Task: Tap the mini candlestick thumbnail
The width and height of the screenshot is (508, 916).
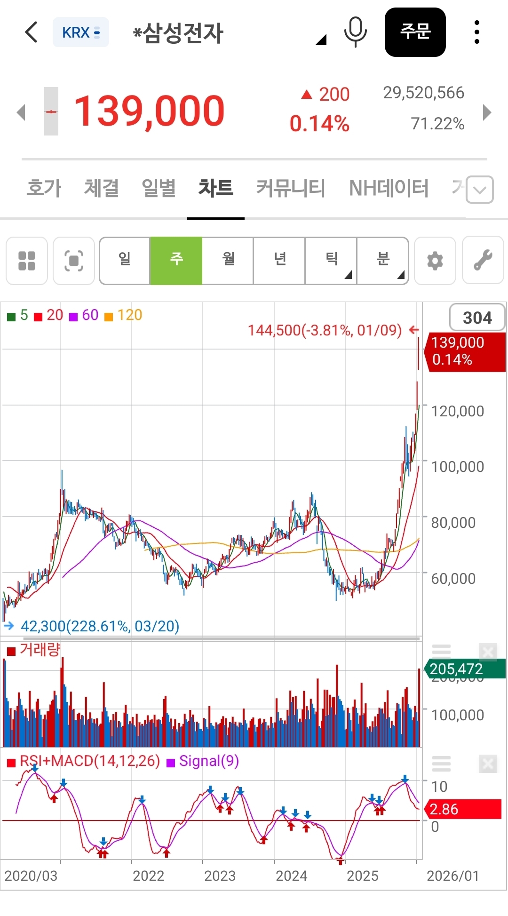Action: tap(51, 111)
